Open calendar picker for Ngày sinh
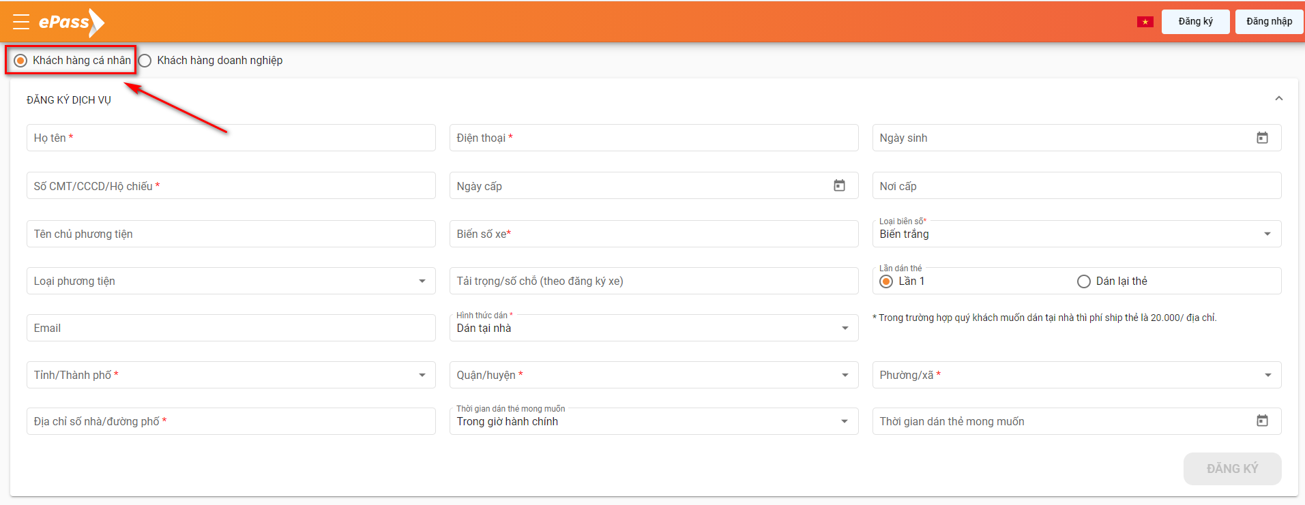Image resolution: width=1305 pixels, height=505 pixels. pos(1262,138)
